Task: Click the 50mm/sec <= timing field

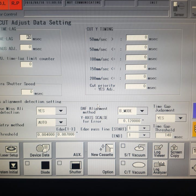Action: coord(137,47)
